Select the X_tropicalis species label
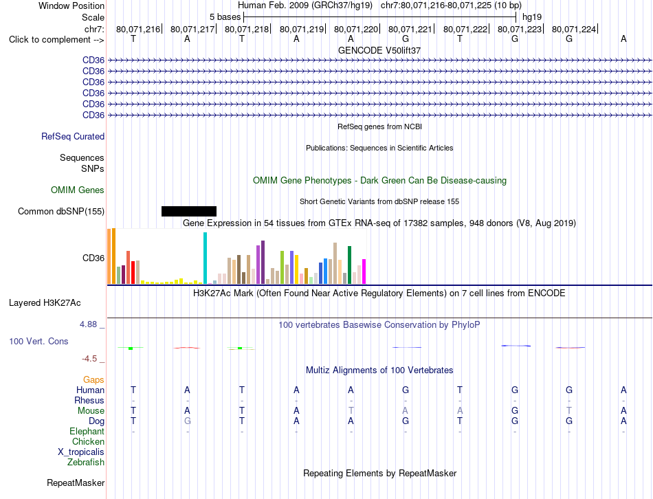This screenshot has width=653, height=499. coord(81,452)
